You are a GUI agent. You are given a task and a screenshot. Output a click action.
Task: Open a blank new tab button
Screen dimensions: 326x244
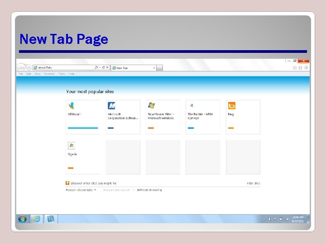[159, 68]
